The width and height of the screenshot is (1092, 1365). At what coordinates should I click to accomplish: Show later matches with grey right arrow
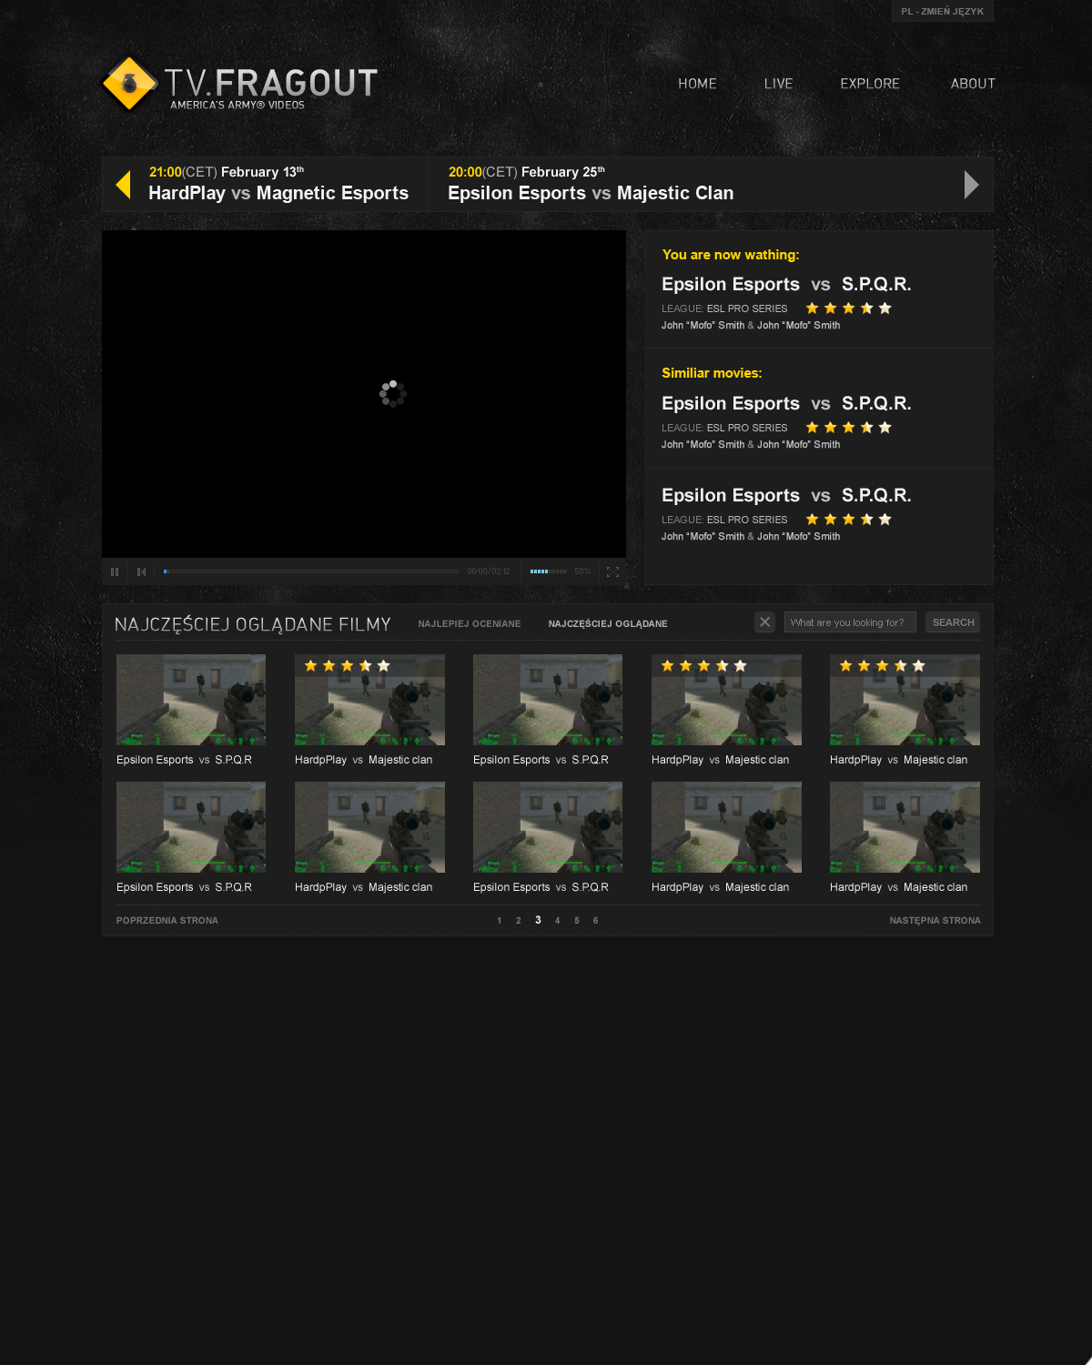point(972,185)
